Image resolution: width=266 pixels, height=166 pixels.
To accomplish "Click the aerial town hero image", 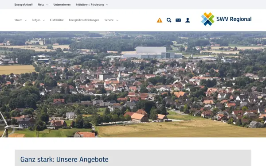I will click(133, 84).
